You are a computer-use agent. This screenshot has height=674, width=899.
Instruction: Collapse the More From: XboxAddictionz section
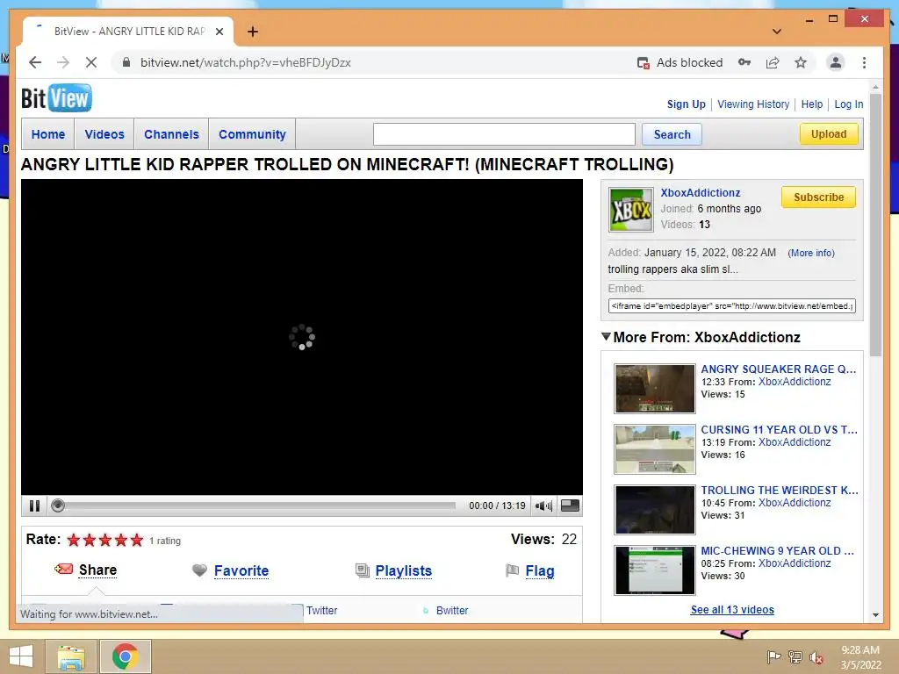pyautogui.click(x=606, y=336)
